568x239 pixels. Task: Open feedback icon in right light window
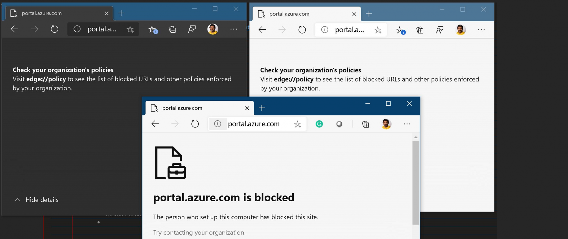tap(440, 30)
